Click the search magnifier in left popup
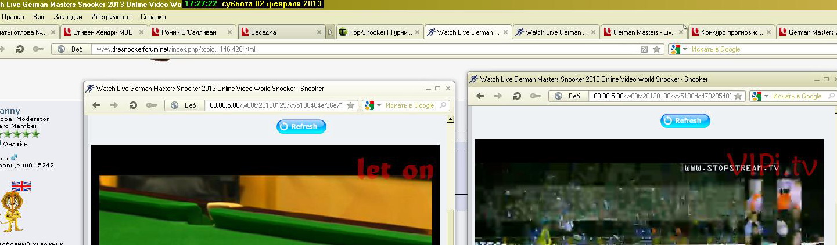This screenshot has width=837, height=245. tap(444, 105)
